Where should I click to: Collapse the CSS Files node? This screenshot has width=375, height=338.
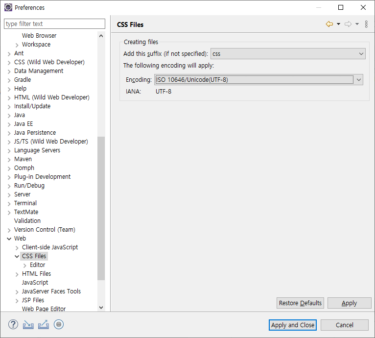[x=17, y=256]
